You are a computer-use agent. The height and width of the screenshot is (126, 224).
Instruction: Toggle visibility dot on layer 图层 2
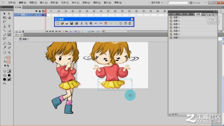tap(37, 15)
